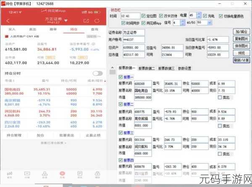Image resolution: width=252 pixels, height=187 pixels.
Task: Toggle the 充电 checkbox
Action: coord(205,16)
